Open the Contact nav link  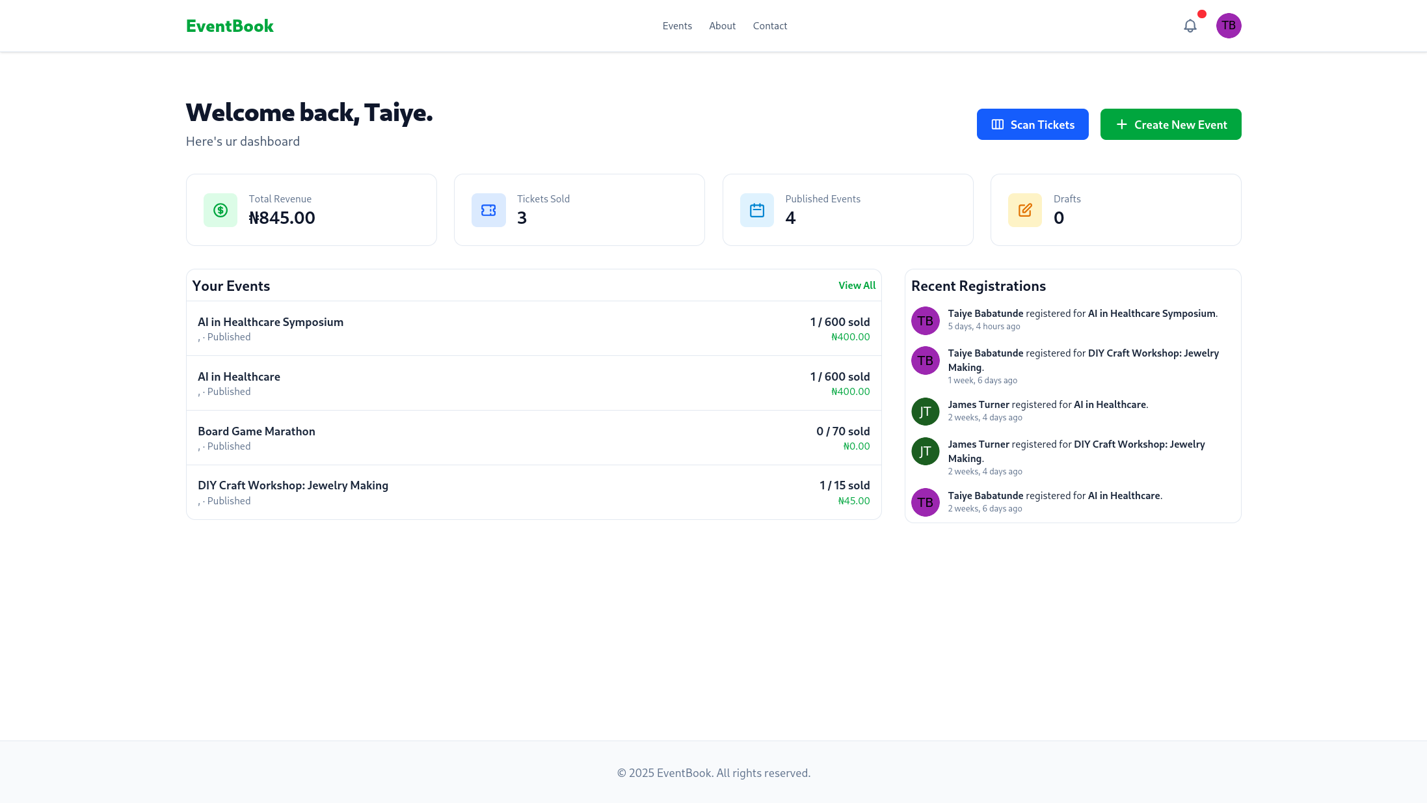(x=769, y=26)
